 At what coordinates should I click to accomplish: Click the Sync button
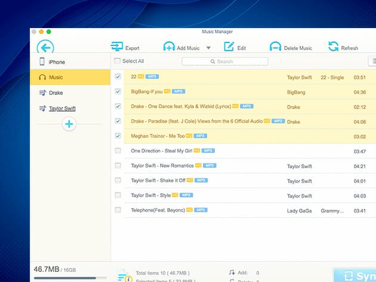(x=356, y=275)
